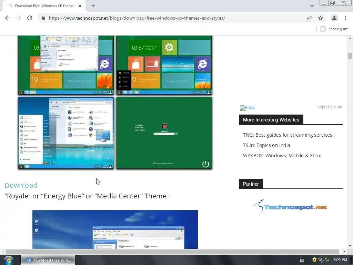This screenshot has height=265, width=353.
Task: Open a new browser tab
Action: (93, 6)
